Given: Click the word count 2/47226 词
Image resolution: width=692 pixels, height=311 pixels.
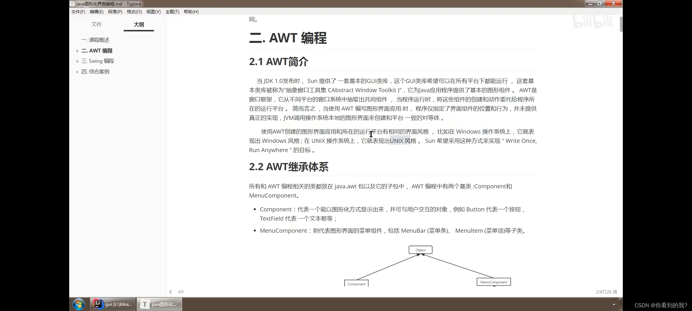Looking at the screenshot, I should 606,292.
